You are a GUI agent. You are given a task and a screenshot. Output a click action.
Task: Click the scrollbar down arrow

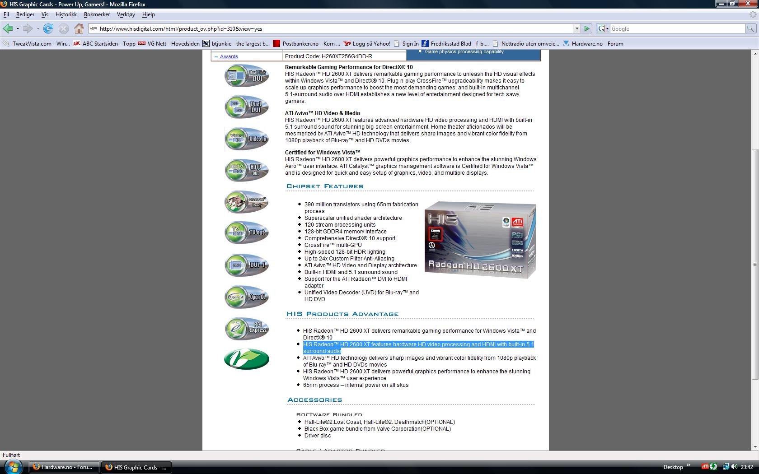754,446
